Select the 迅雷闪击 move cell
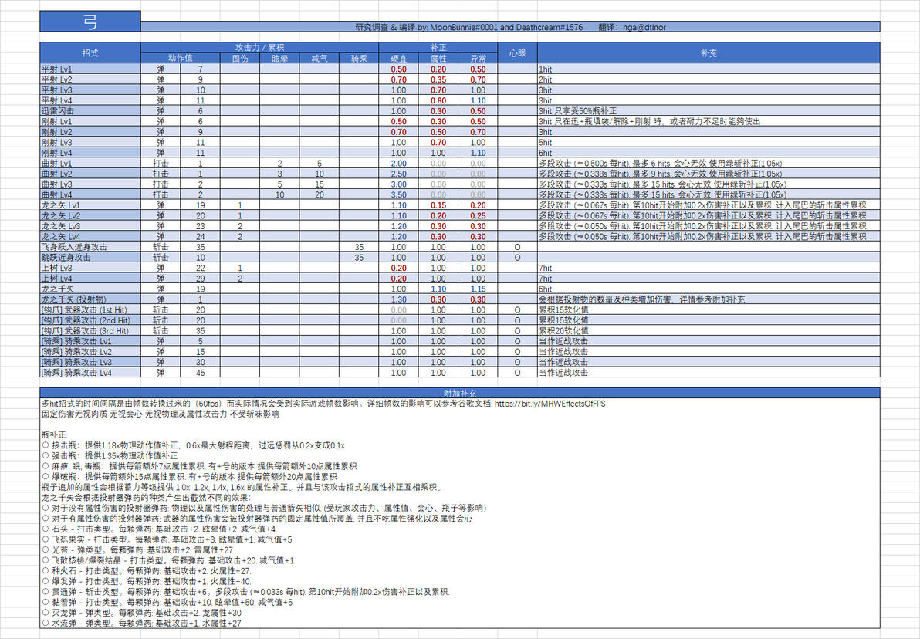920x639 pixels. click(90, 111)
